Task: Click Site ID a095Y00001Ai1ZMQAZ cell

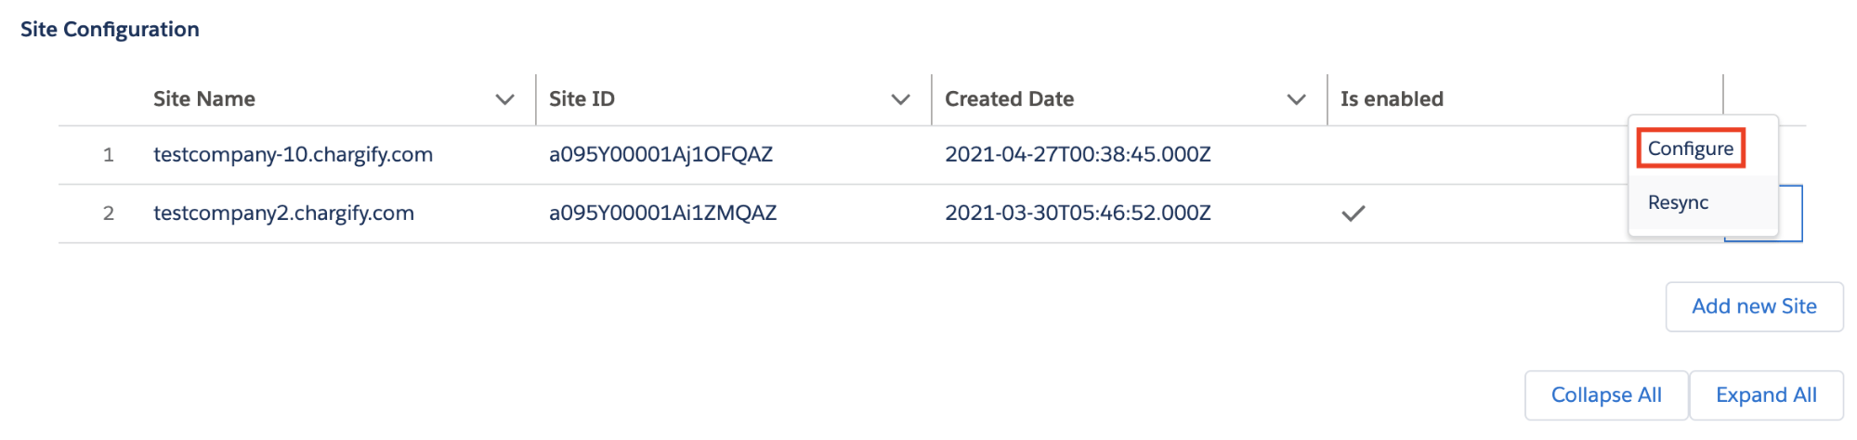Action: pyautogui.click(x=662, y=213)
